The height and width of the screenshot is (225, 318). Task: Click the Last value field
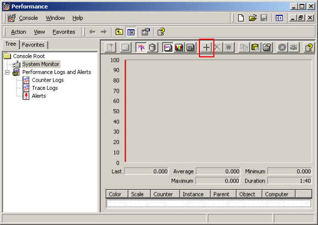point(146,172)
